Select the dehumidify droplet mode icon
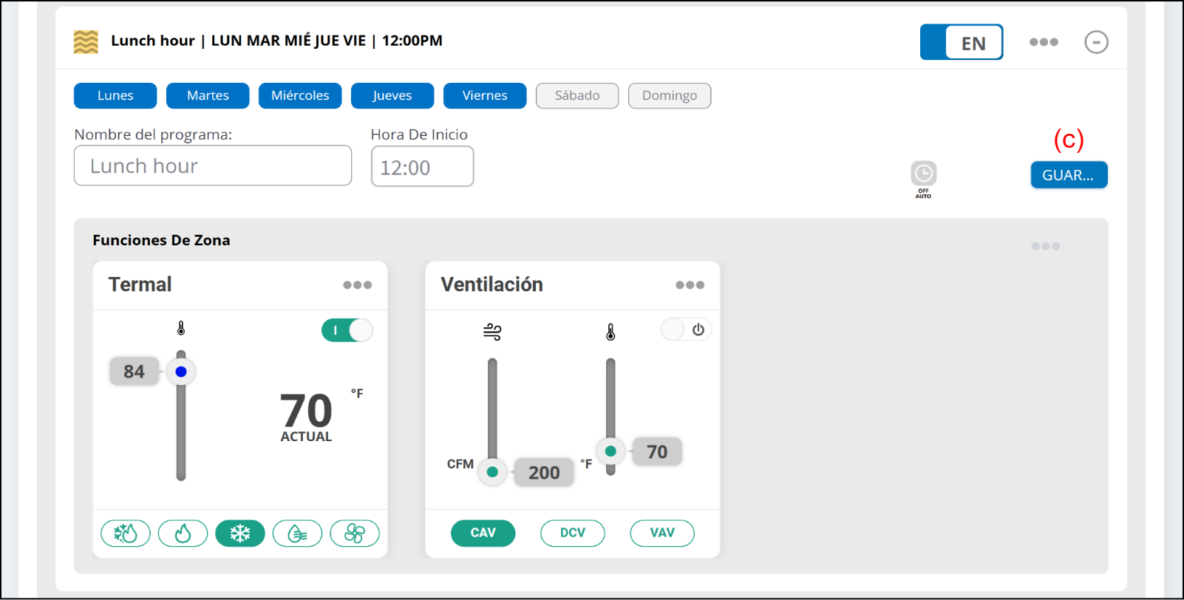 [x=297, y=533]
